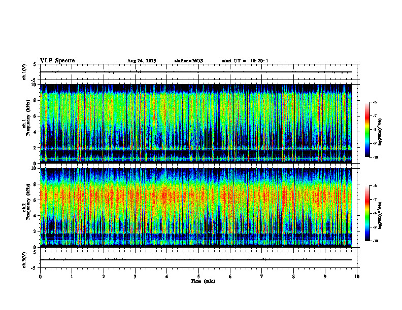Screen dimensions: 402x310
Task: Click the ch.2 frequency axis "2" tick label
Action: [36, 231]
